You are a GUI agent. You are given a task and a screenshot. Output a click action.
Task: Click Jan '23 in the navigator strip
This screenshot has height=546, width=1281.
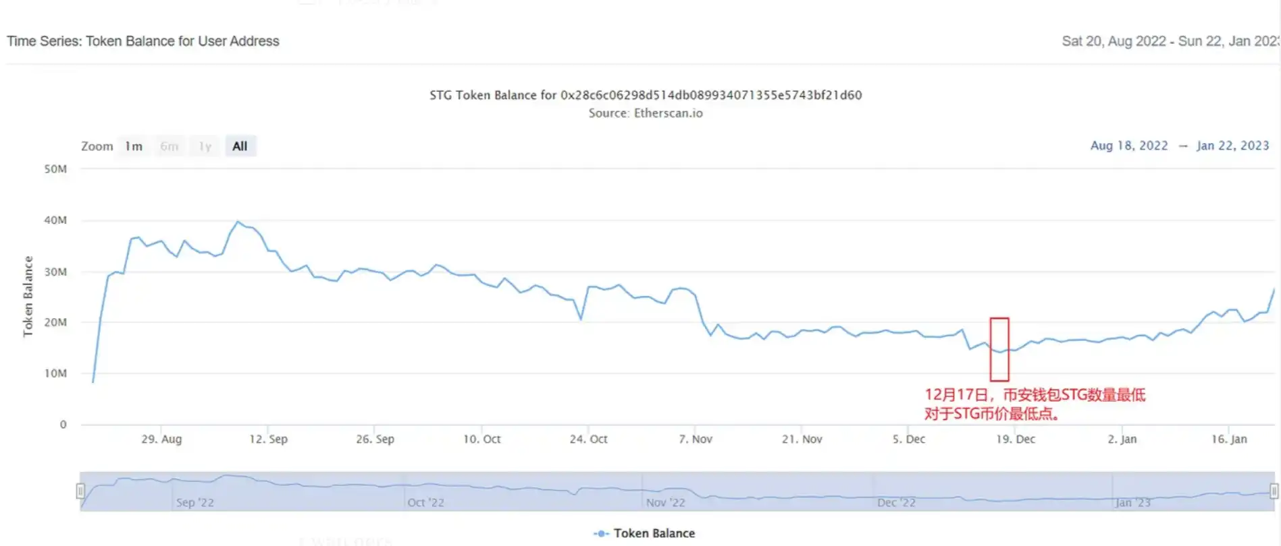(x=1132, y=502)
